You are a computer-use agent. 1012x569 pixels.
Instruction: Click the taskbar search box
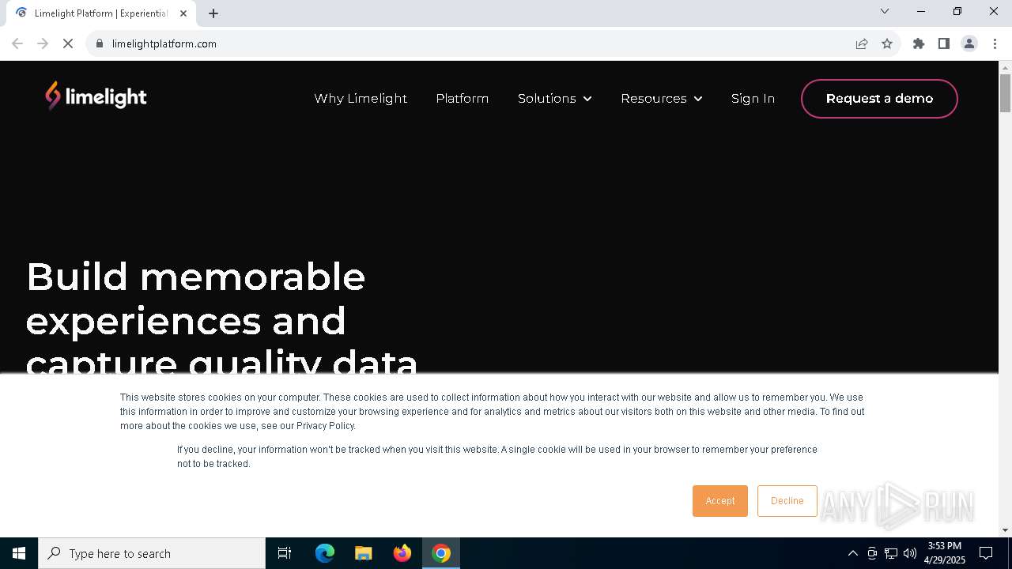pyautogui.click(x=152, y=553)
